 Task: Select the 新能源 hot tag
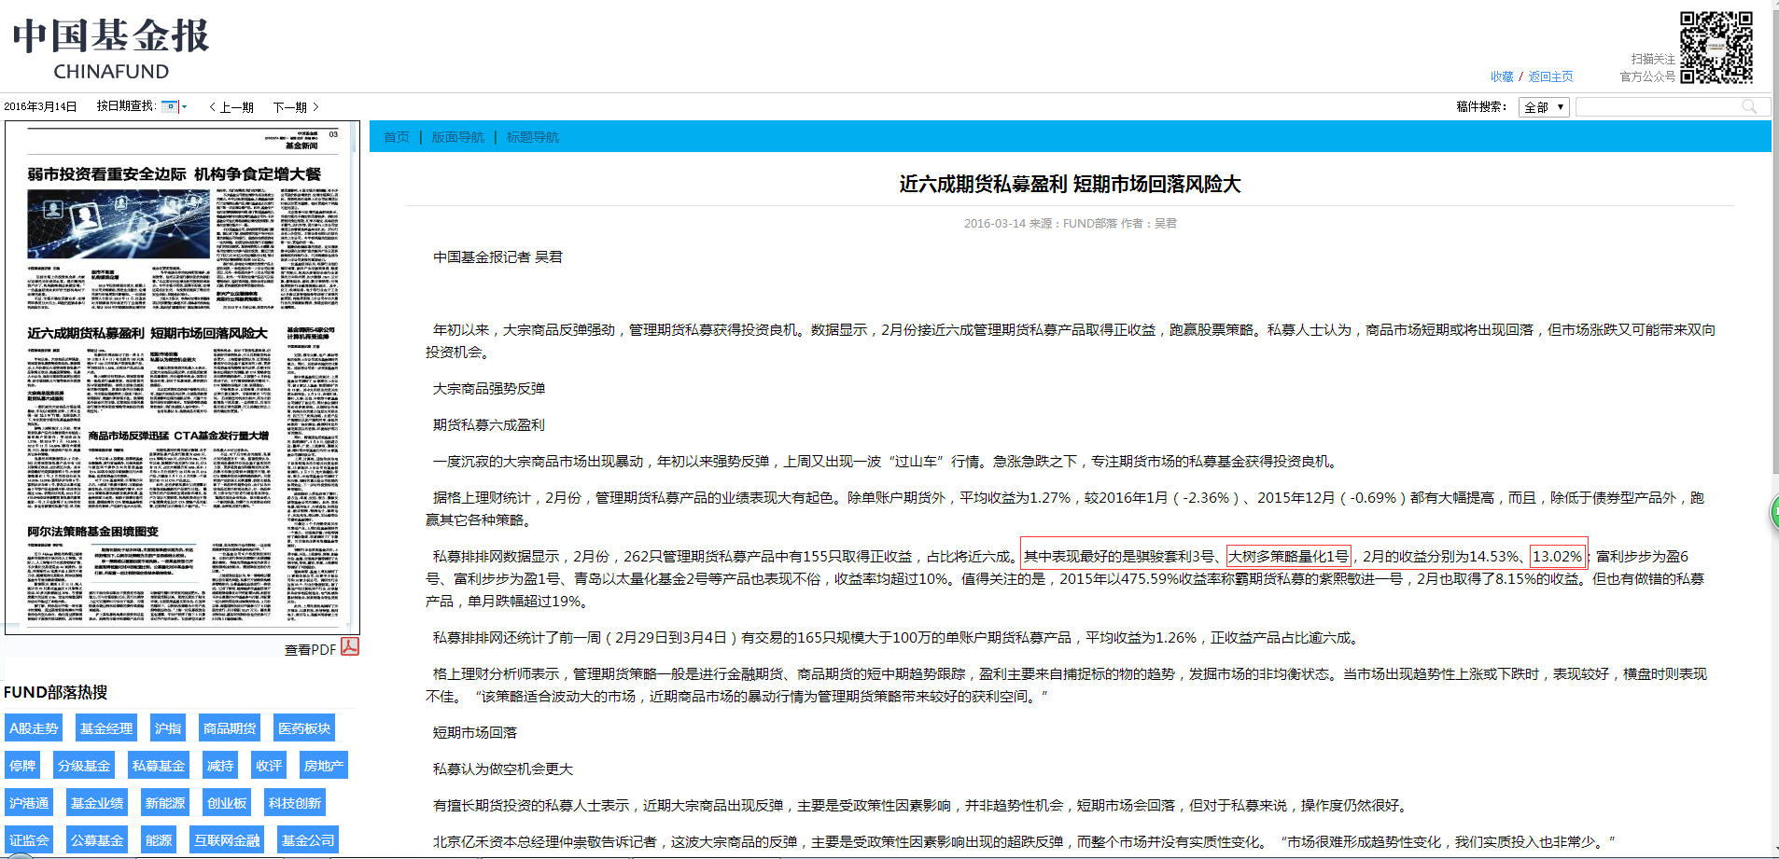click(x=164, y=803)
